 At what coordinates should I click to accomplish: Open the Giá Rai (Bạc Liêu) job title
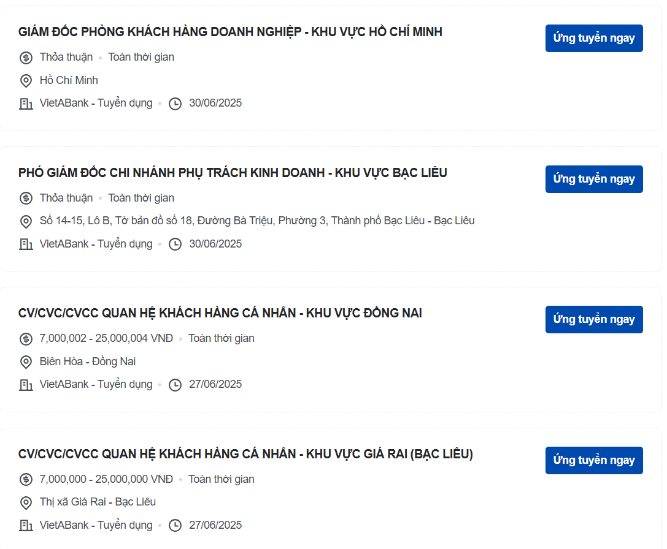(x=245, y=454)
